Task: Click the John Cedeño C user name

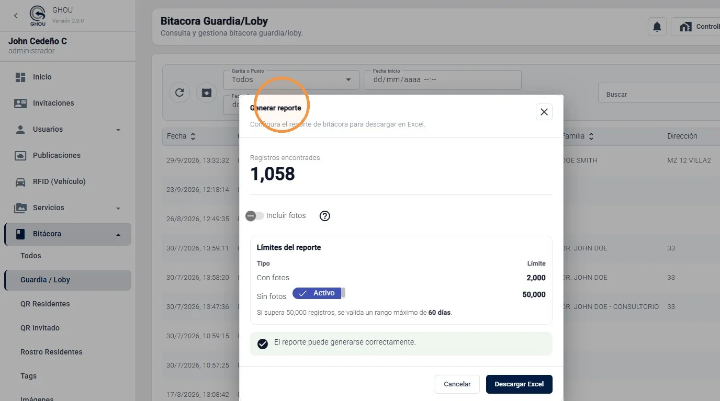Action: 38,41
